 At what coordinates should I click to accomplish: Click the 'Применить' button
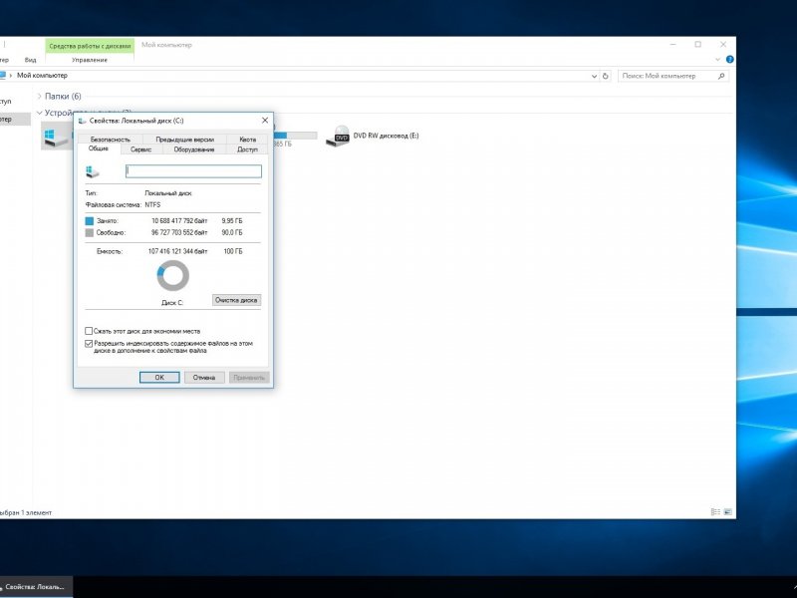click(249, 378)
